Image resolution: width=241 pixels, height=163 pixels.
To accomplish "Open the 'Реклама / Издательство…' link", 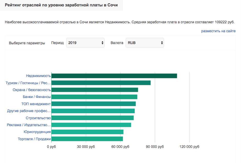I will (x=29, y=125).
